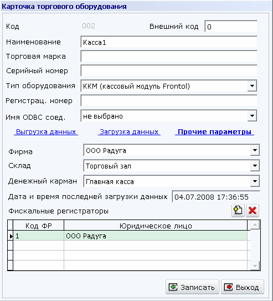Click the Торговая марка text field
273x301 pixels.
coord(169,56)
